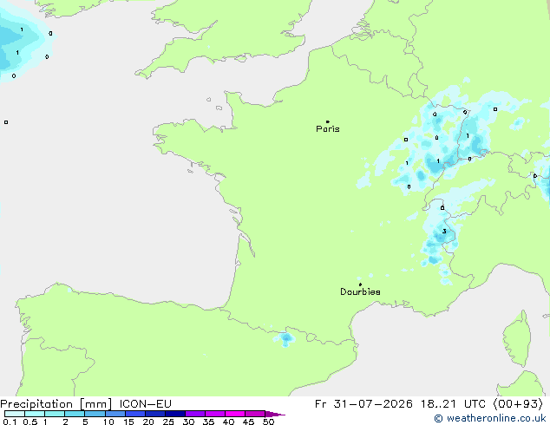This screenshot has width=550, height=425.
Task: Click the forecast date 'Fr 31-07-2026'
Action: tap(363, 404)
